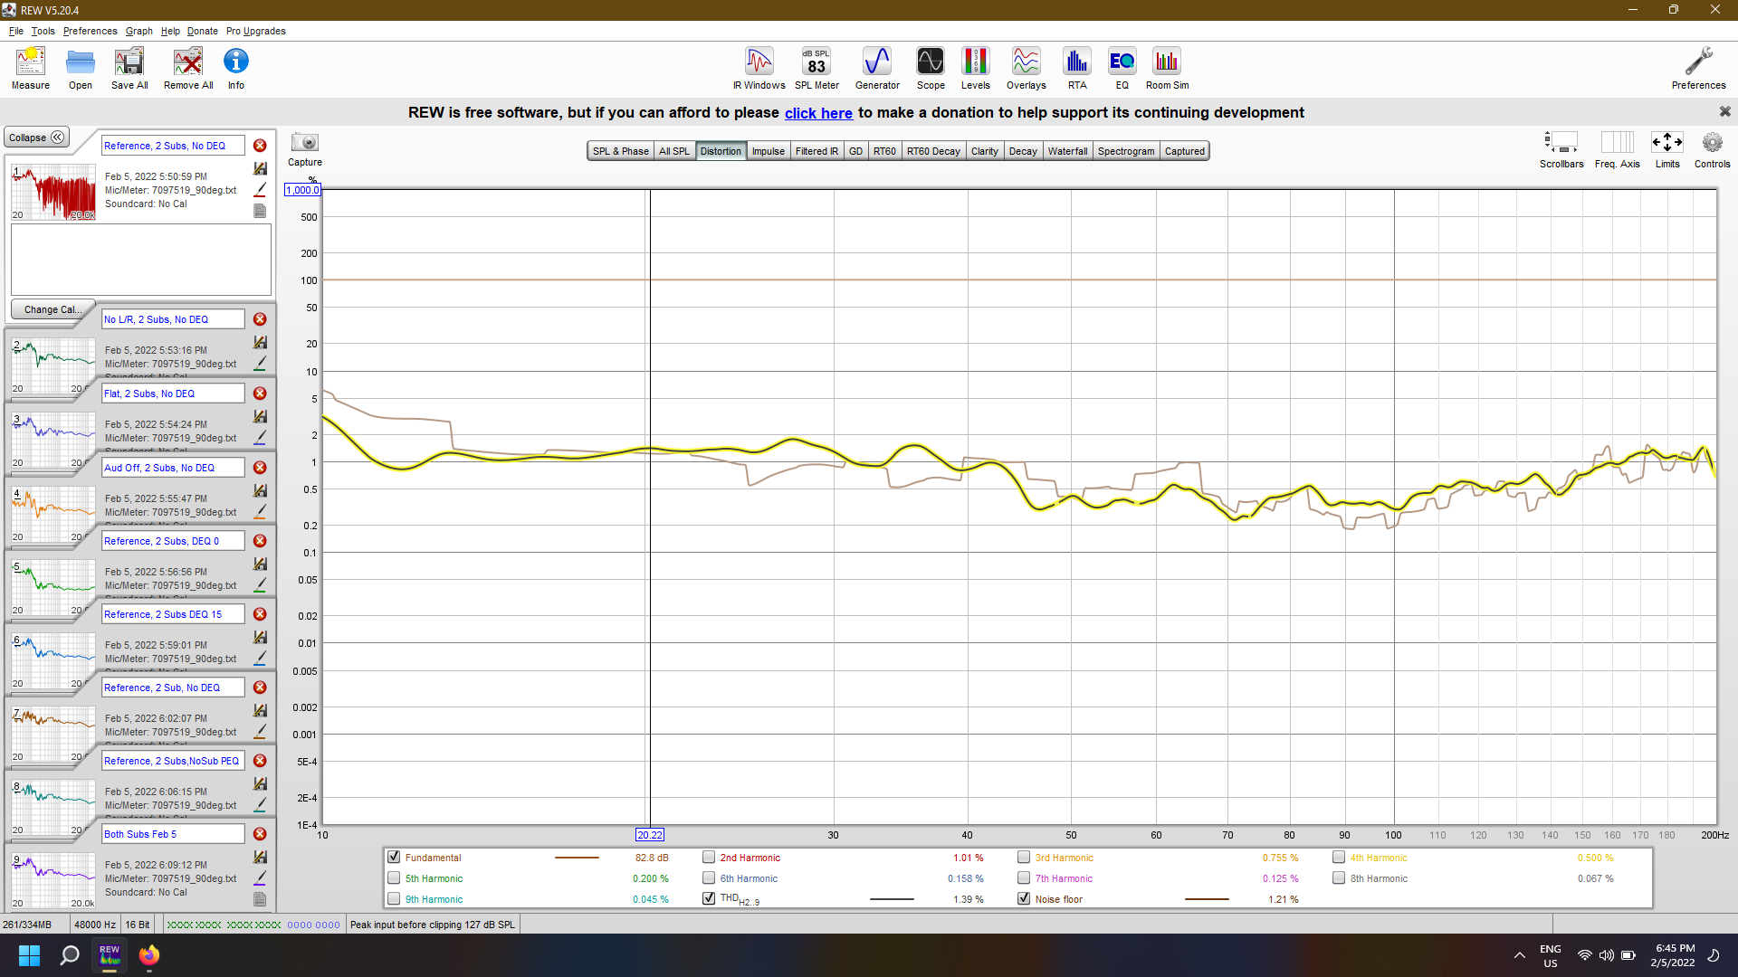Viewport: 1738px width, 977px height.
Task: Change trace color for 'No L/R, 2 Subs' measurement
Action: [x=260, y=364]
